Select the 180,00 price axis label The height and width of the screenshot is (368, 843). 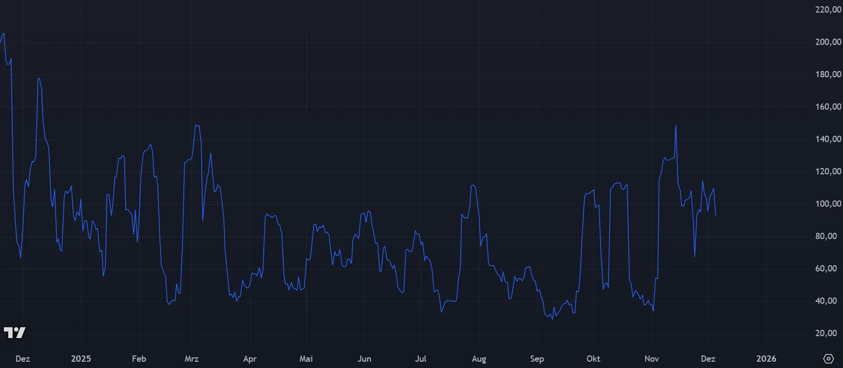click(828, 74)
